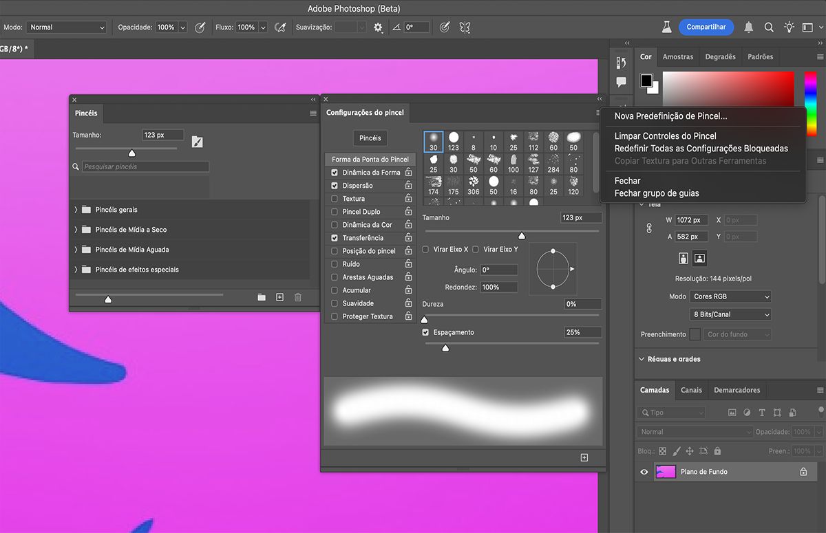Open the Modo Normal dropdown
Screen dimensions: 826x533
(x=66, y=28)
